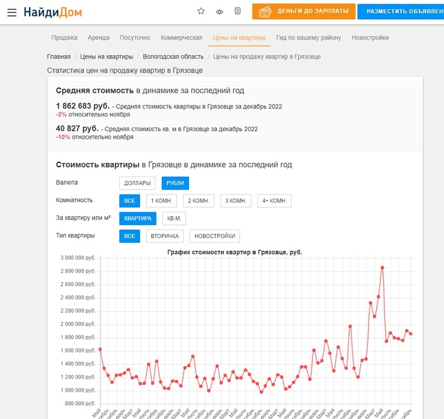
Task: Click the НайдиДом logo
Action: click(53, 12)
